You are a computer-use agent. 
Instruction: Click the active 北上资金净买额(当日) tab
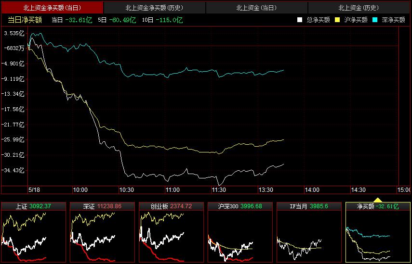(x=52, y=8)
